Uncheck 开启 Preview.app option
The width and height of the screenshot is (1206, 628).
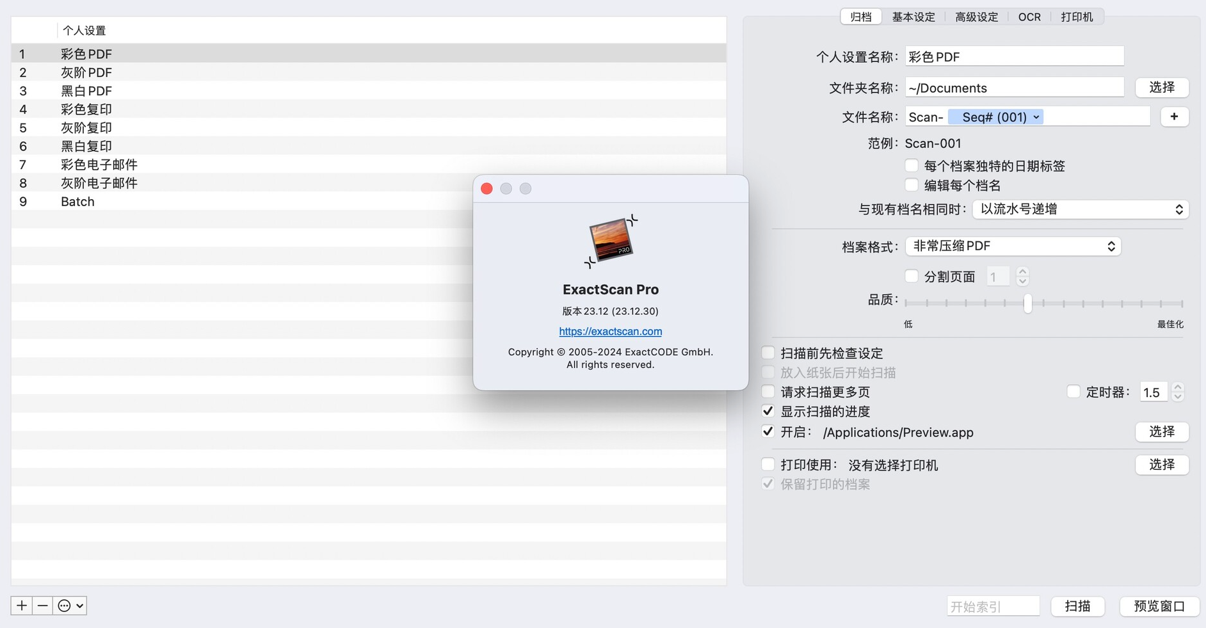coord(768,431)
